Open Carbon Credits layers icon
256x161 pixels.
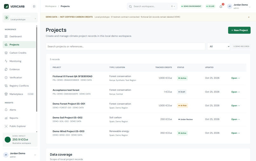click(x=6, y=53)
